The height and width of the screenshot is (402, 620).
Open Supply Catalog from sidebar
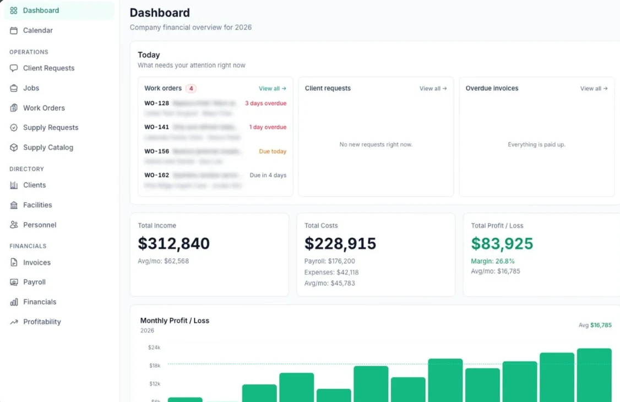[x=59, y=148]
